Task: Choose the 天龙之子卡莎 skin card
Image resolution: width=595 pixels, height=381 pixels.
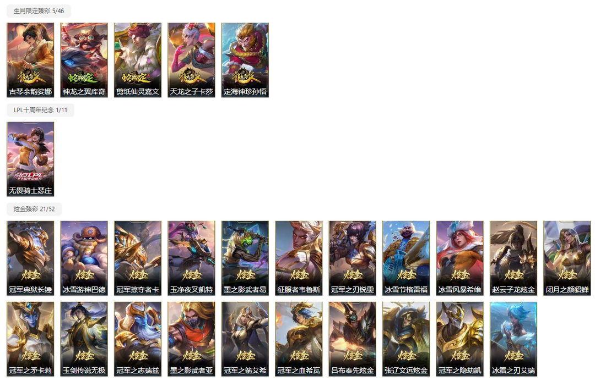Action: [x=191, y=60]
